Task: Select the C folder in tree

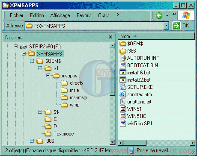Action: 55,119
